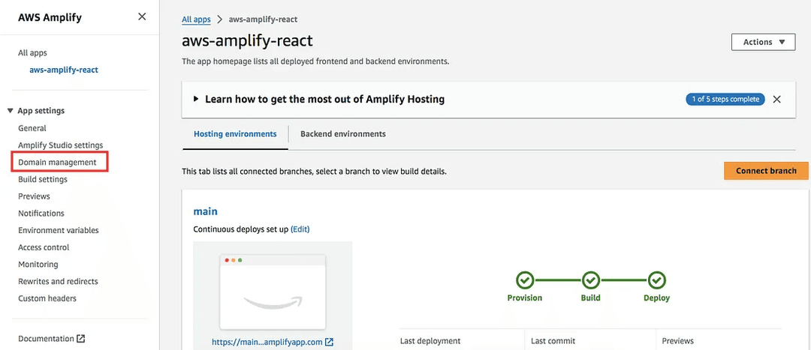Go to All apps breadcrumb link

[x=196, y=19]
